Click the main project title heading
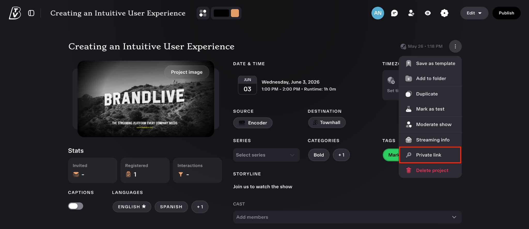The height and width of the screenshot is (229, 529). click(x=151, y=46)
